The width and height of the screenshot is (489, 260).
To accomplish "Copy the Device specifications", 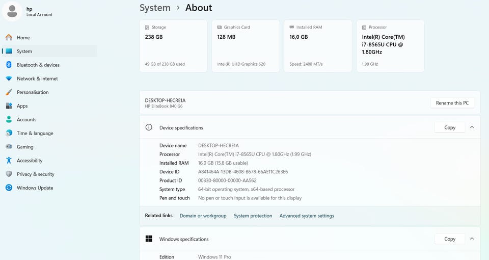I will (x=449, y=127).
